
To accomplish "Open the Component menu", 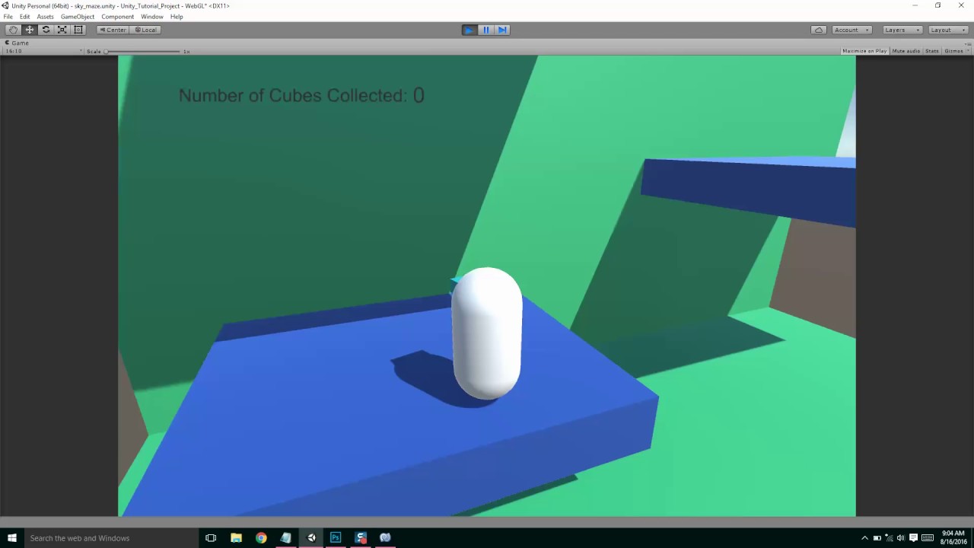I will [118, 17].
